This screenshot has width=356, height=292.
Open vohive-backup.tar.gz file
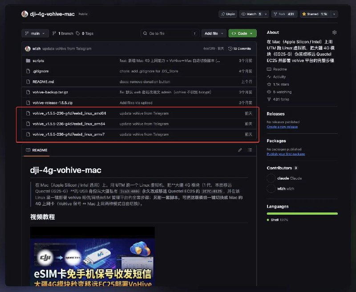point(50,92)
